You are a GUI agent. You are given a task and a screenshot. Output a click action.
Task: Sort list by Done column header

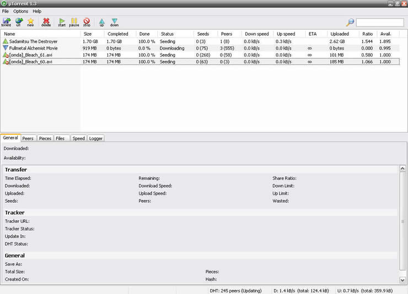[147, 34]
